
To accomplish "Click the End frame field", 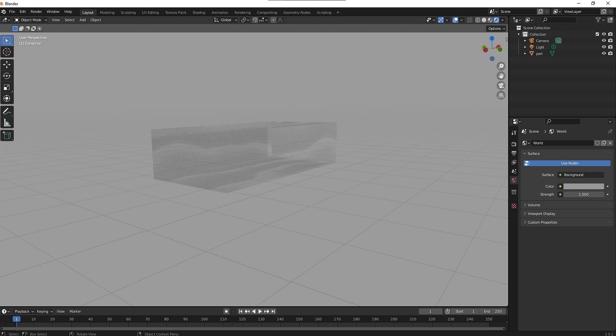I will click(x=493, y=311).
